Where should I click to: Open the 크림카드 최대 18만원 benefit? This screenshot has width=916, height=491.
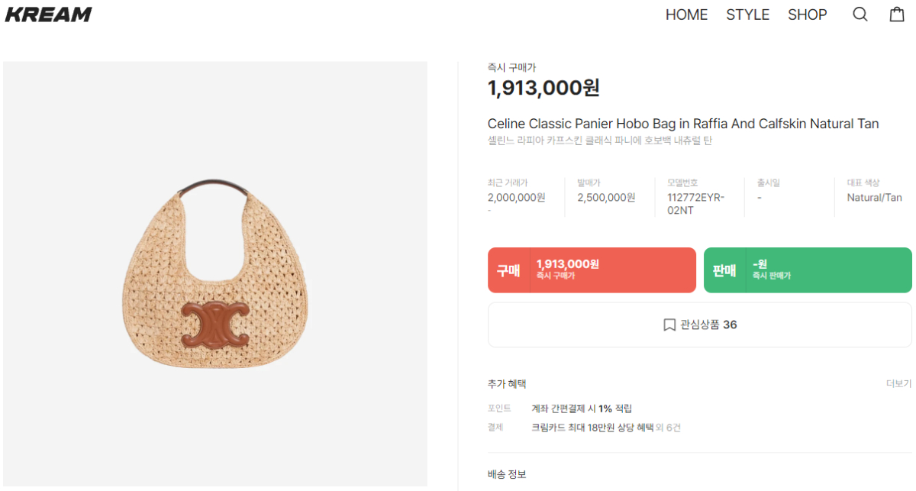(592, 428)
